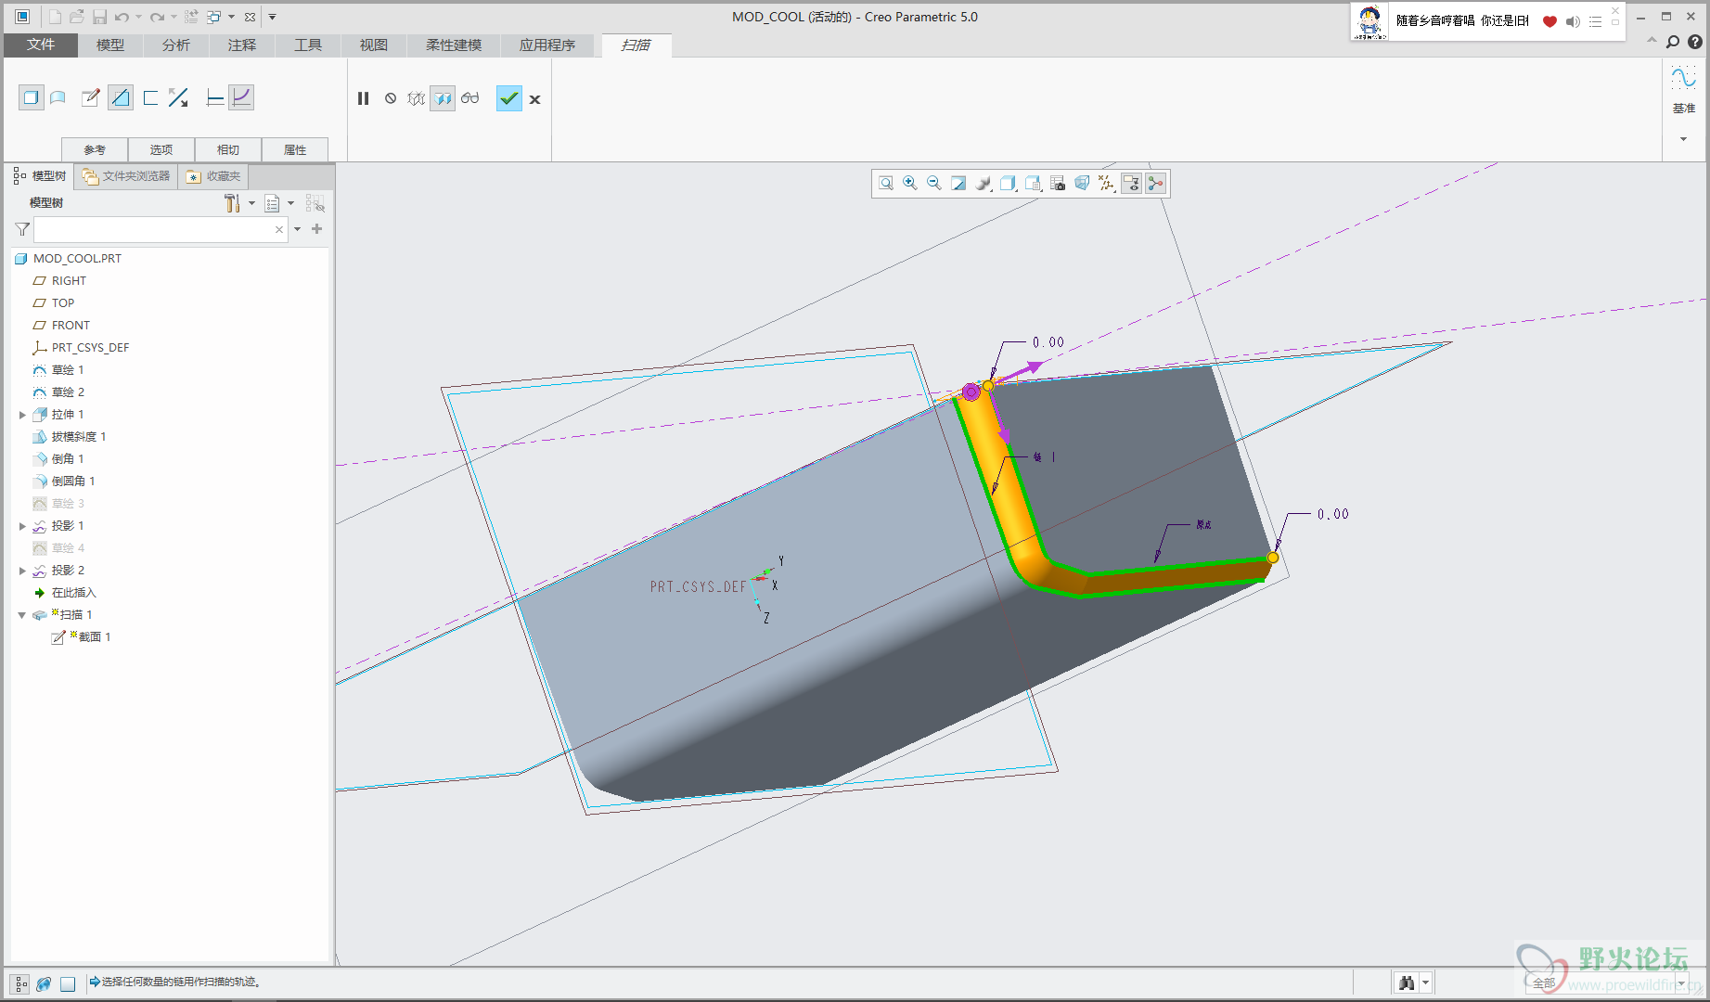Click the windows switcher icon in quick access toolbar
The image size is (1710, 1002).
[x=214, y=17]
